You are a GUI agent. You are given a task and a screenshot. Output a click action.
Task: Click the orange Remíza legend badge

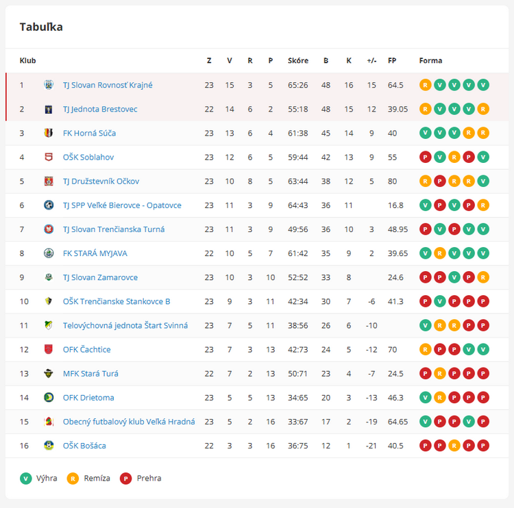pyautogui.click(x=73, y=478)
